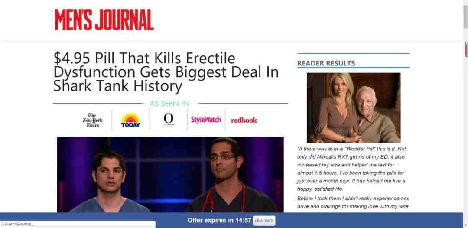Click the second testimonial paragraph text
This screenshot has height=228, width=468.
point(353,202)
